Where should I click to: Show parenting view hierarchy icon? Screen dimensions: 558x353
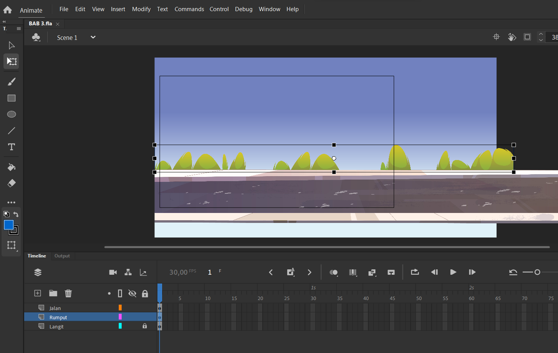pos(128,272)
